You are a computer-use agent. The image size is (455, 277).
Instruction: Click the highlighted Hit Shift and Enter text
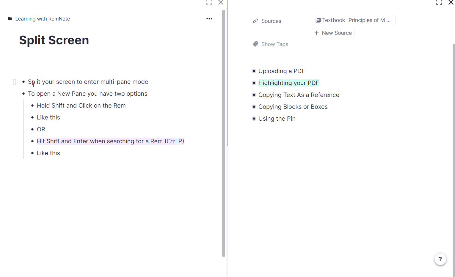pos(110,141)
